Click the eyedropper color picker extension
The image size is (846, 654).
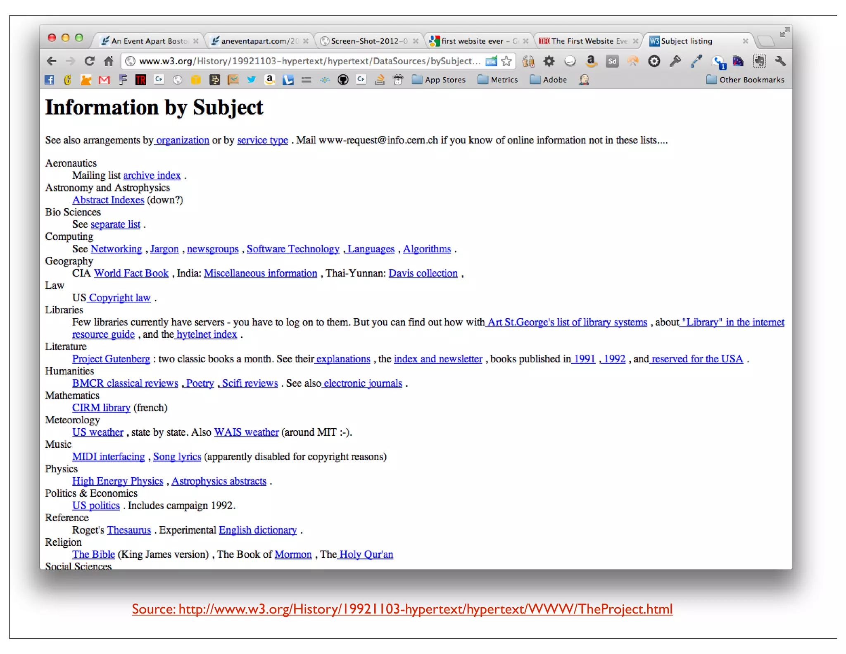696,61
